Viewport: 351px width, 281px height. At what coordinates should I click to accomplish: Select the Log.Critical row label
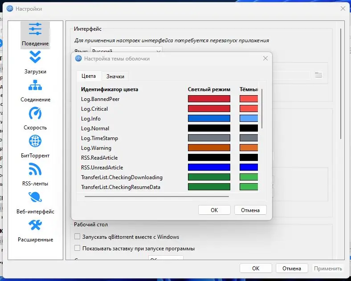tap(94, 109)
